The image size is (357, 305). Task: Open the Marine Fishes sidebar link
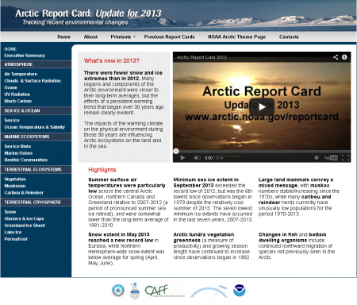[18, 153]
